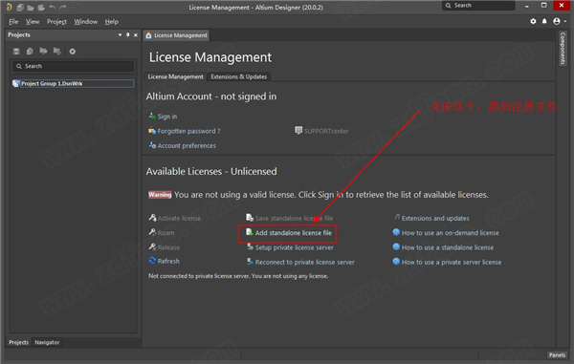Open the Project menu
This screenshot has height=364, width=574.
coord(56,22)
